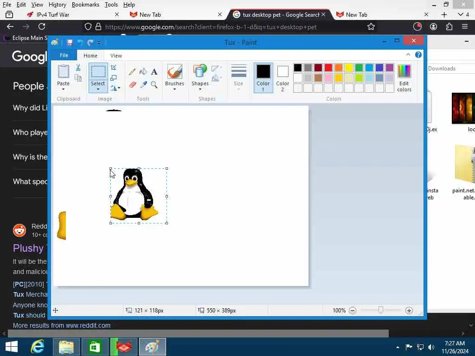Reload the Firefox page

click(42, 26)
